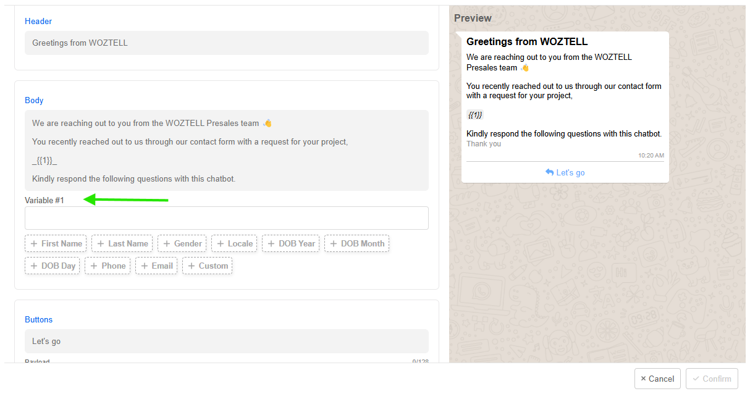
Task: Insert the Locale variable
Action: (234, 243)
